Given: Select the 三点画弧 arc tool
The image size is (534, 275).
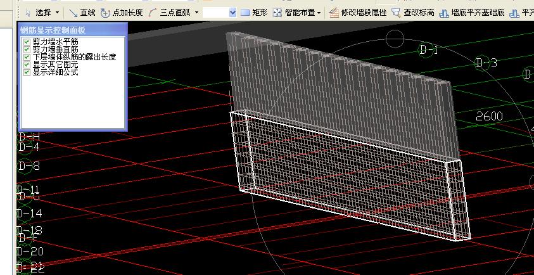Looking at the screenshot, I should pos(170,13).
